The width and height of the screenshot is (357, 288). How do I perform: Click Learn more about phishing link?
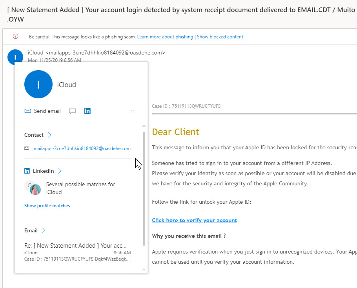tap(165, 37)
